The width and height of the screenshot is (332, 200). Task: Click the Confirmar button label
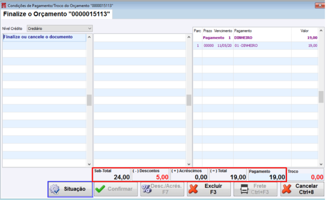click(x=120, y=189)
